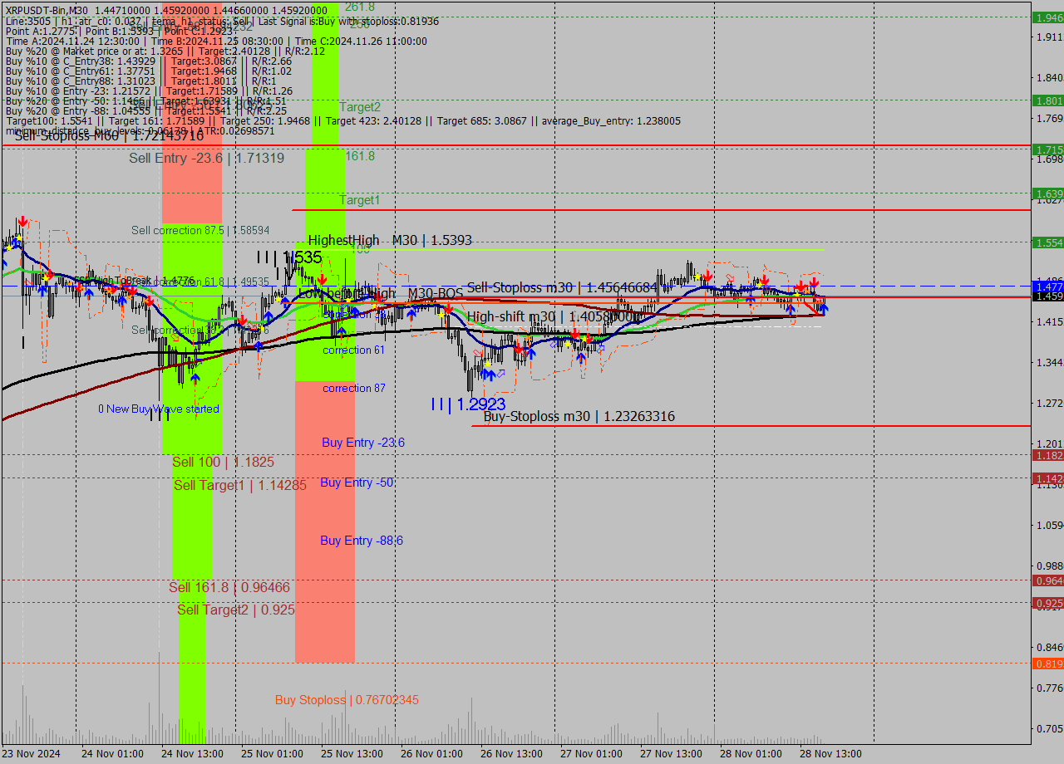The image size is (1064, 764).
Task: Click the correction 87 label
Action: click(353, 389)
